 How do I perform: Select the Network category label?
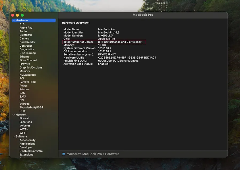pyautogui.click(x=21, y=115)
